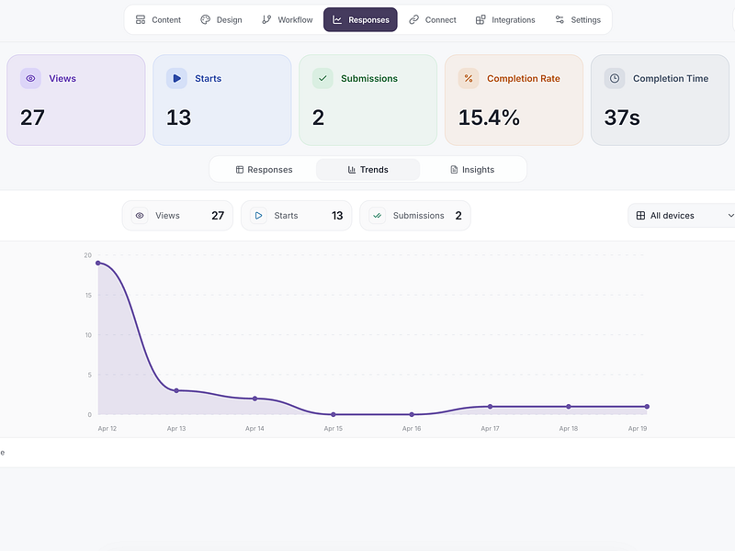Expand the device filter chevron arrow
The width and height of the screenshot is (735, 551).
pos(730,216)
